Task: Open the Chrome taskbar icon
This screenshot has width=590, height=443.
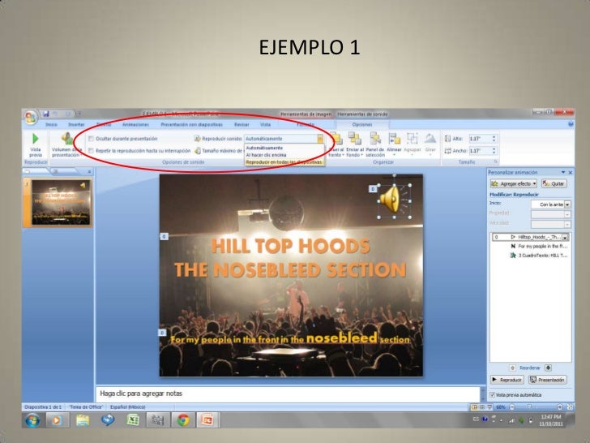Action: click(183, 420)
